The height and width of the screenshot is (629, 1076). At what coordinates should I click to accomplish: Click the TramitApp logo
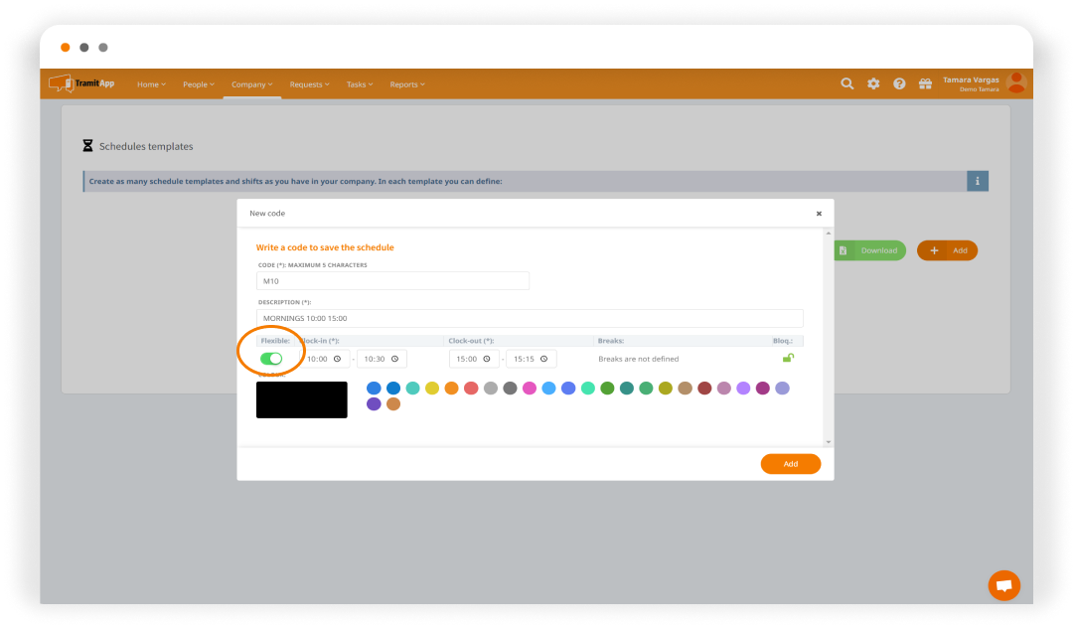(82, 83)
